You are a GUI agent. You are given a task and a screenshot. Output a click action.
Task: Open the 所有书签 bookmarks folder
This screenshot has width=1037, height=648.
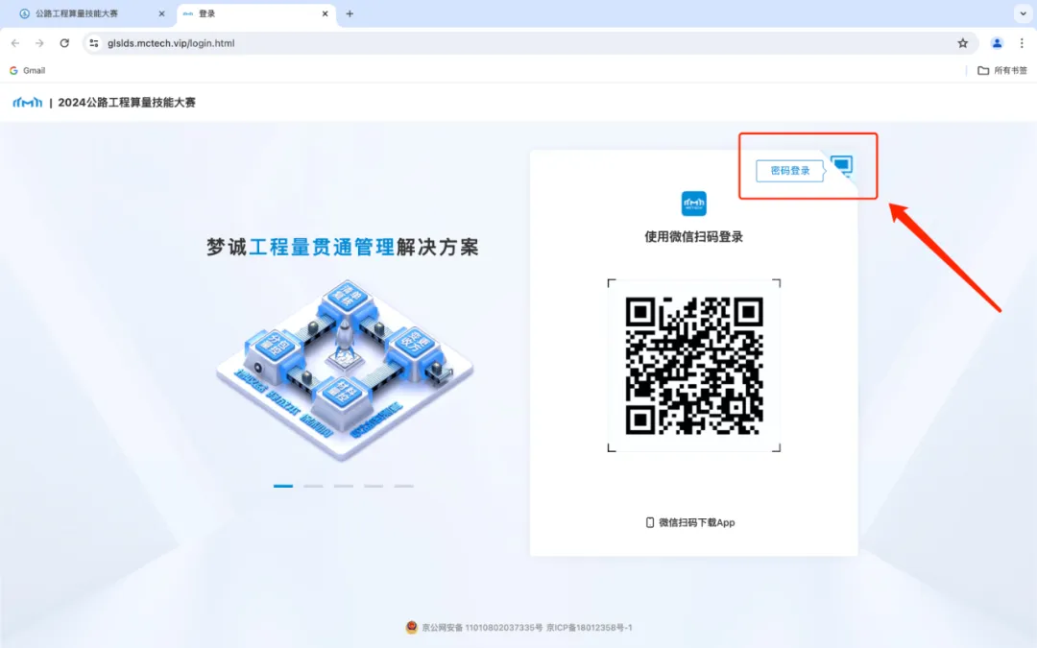tap(1001, 69)
